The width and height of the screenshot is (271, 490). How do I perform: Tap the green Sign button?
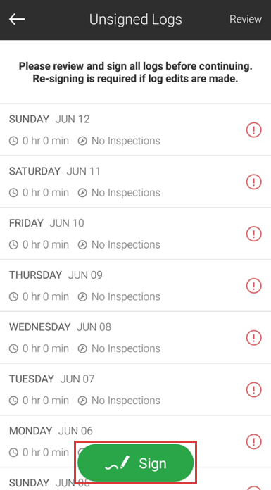pos(136,463)
